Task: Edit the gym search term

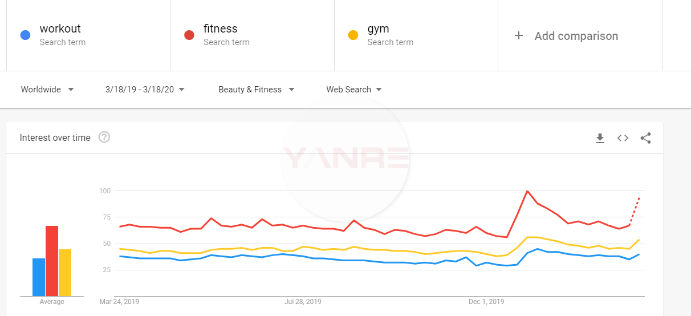Action: pyautogui.click(x=379, y=29)
